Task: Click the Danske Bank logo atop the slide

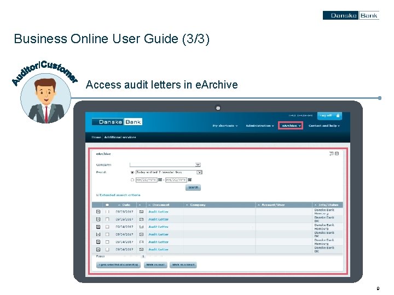Action: click(x=351, y=15)
